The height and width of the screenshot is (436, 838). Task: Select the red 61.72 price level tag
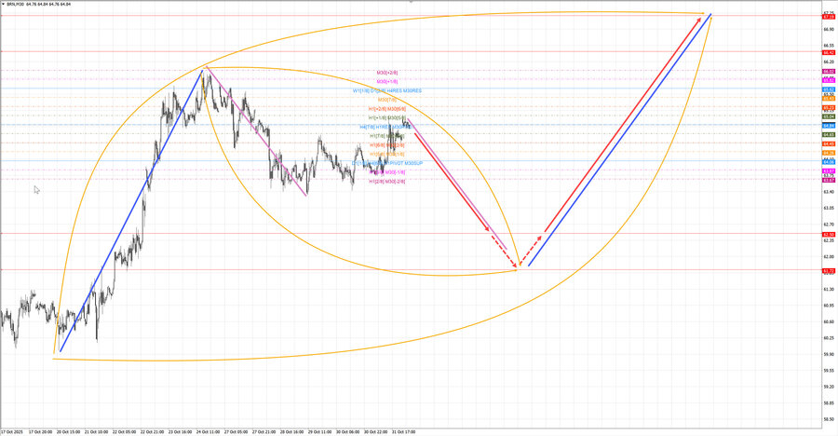coord(829,271)
